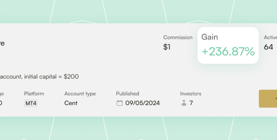Click the truncated strategy title at left

tap(2, 43)
